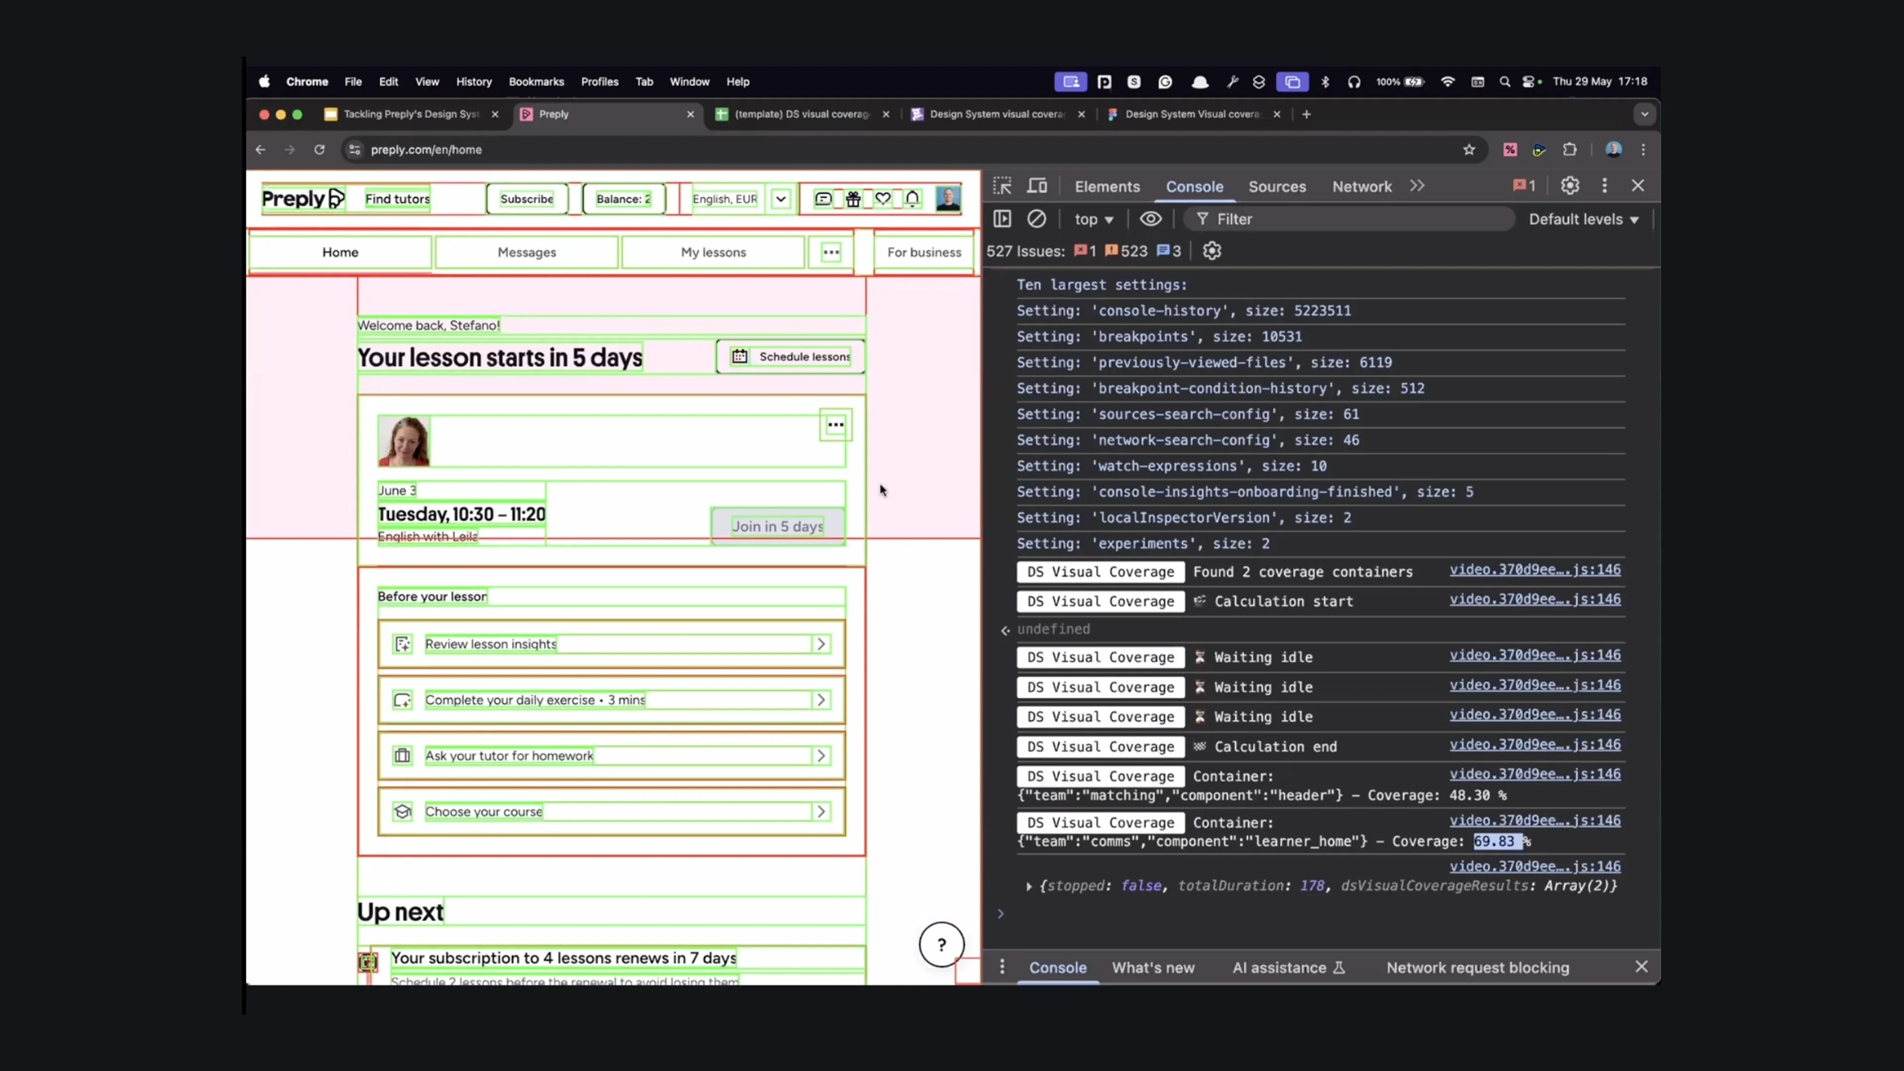Image resolution: width=1904 pixels, height=1071 pixels.
Task: Click inside the console Filter field
Action: [x=1294, y=219]
